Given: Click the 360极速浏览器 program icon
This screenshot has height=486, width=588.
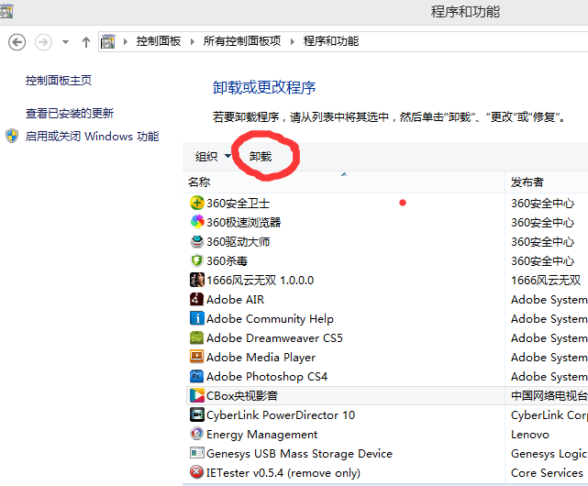Looking at the screenshot, I should [197, 222].
